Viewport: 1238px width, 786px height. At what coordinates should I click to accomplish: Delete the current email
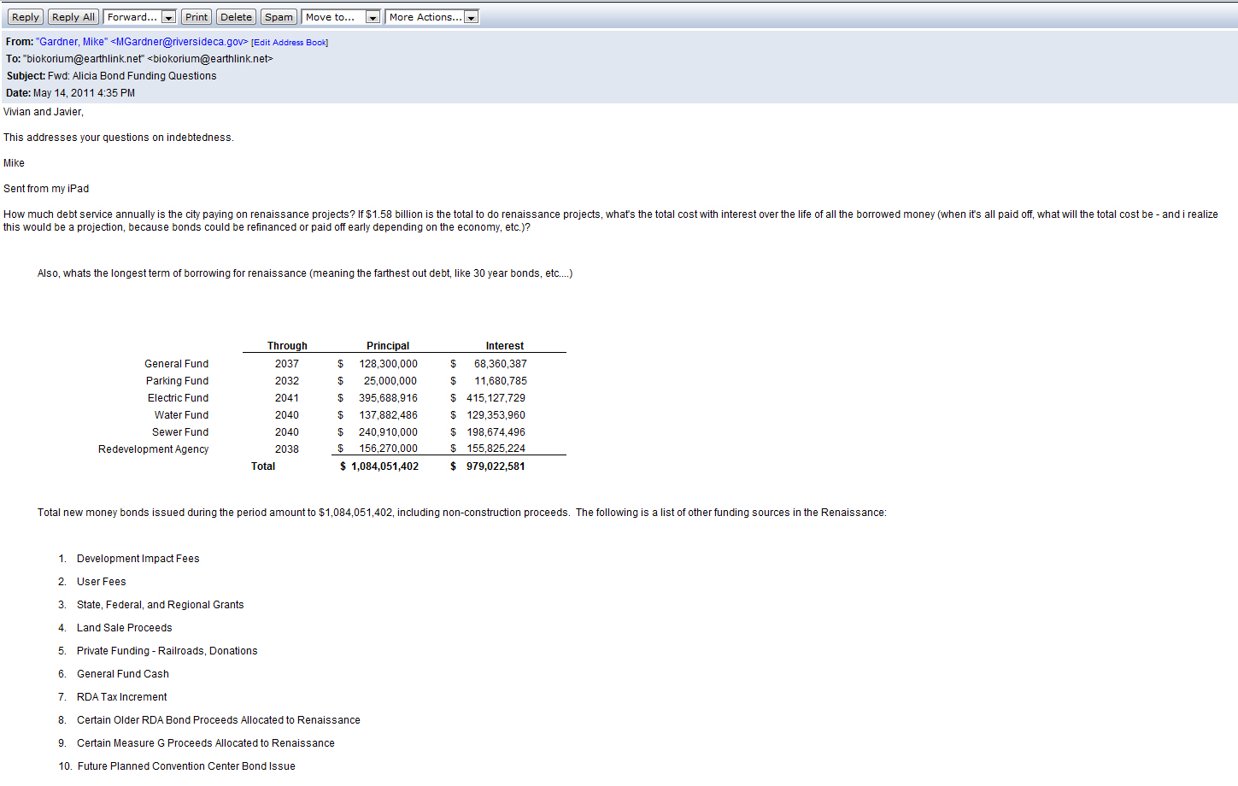(x=236, y=17)
